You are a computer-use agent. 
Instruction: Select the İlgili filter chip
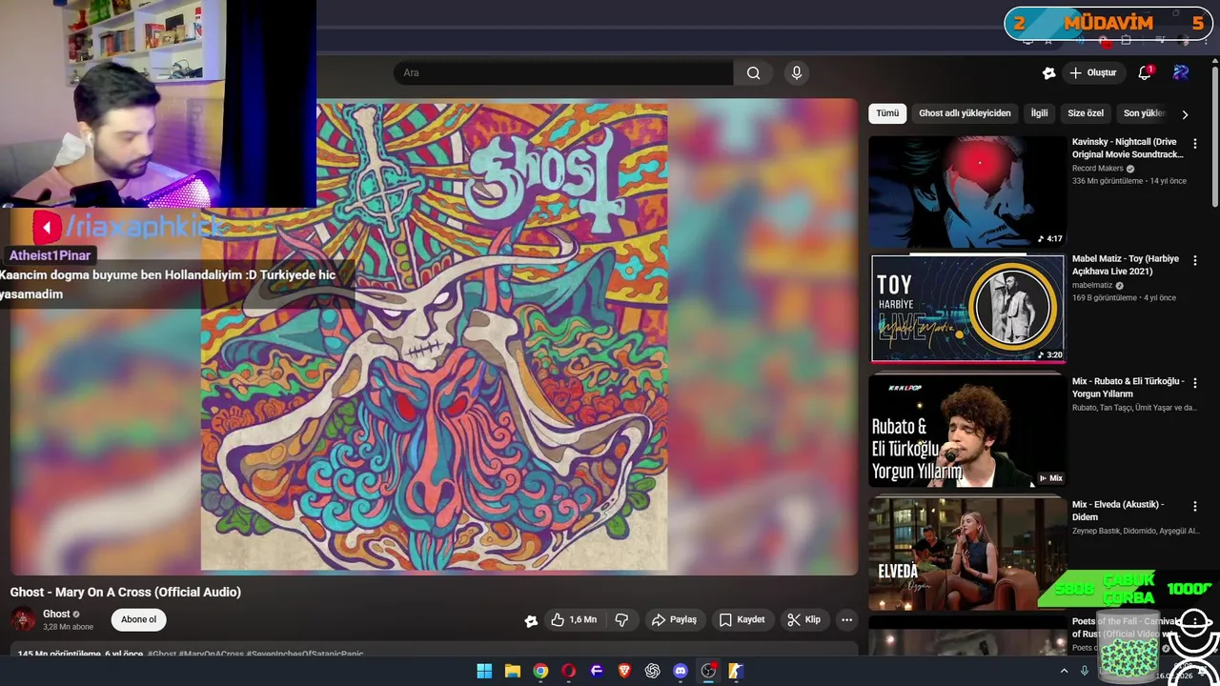click(x=1039, y=113)
